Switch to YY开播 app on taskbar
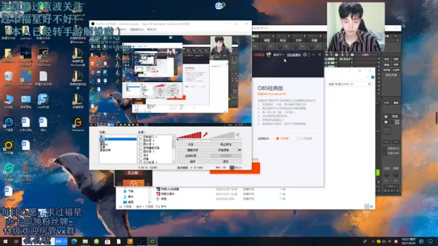Image resolution: width=438 pixels, height=246 pixels. point(153,241)
